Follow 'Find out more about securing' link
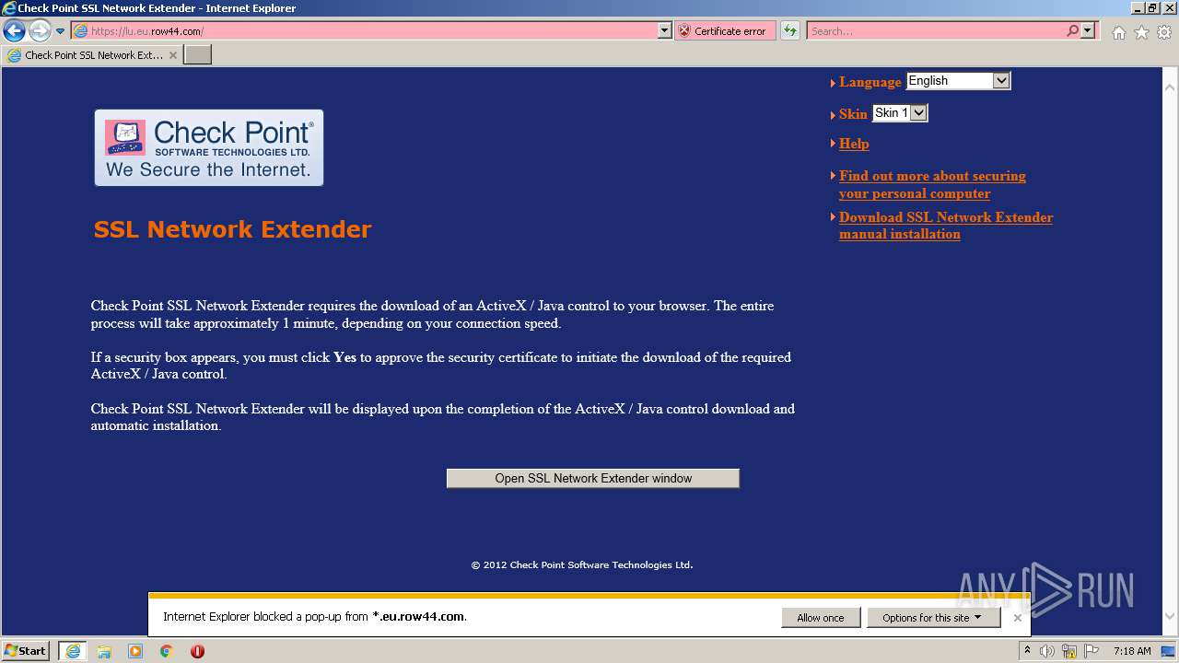1179x663 pixels. 932,184
